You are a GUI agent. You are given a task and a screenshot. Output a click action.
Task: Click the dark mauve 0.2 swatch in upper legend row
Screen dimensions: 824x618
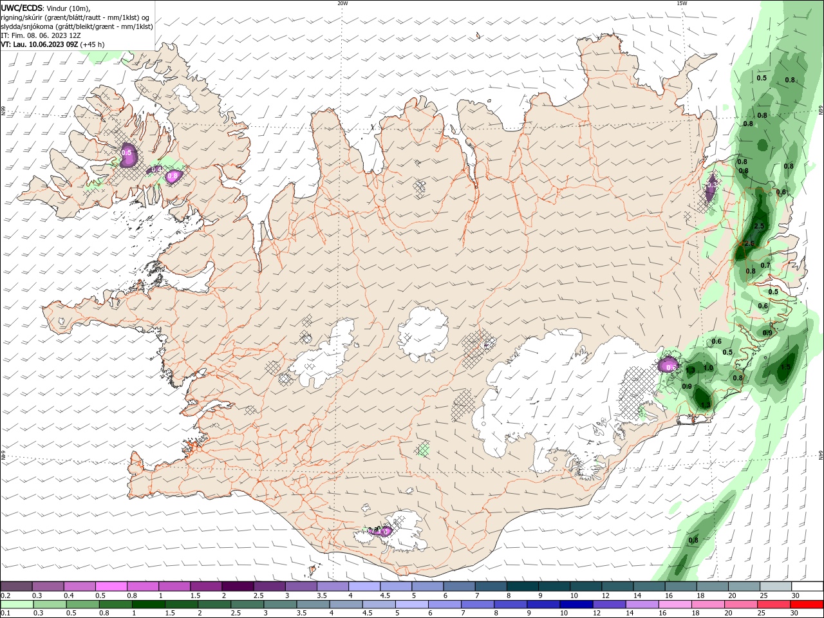point(16,586)
